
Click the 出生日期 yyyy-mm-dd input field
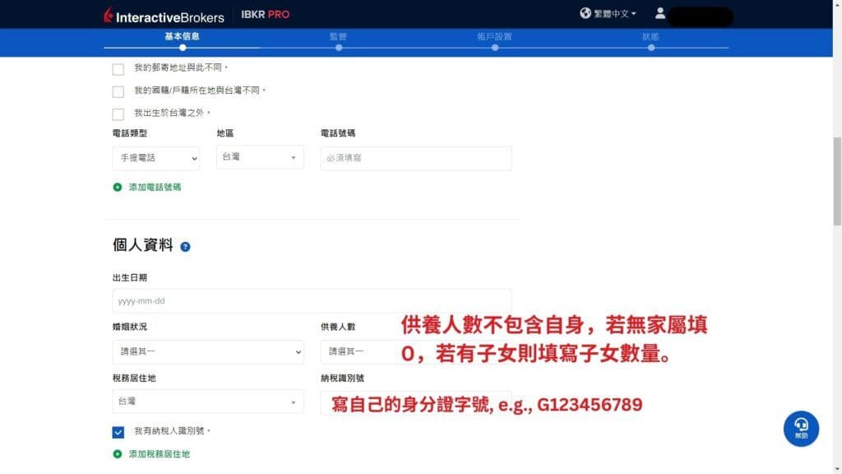(311, 300)
